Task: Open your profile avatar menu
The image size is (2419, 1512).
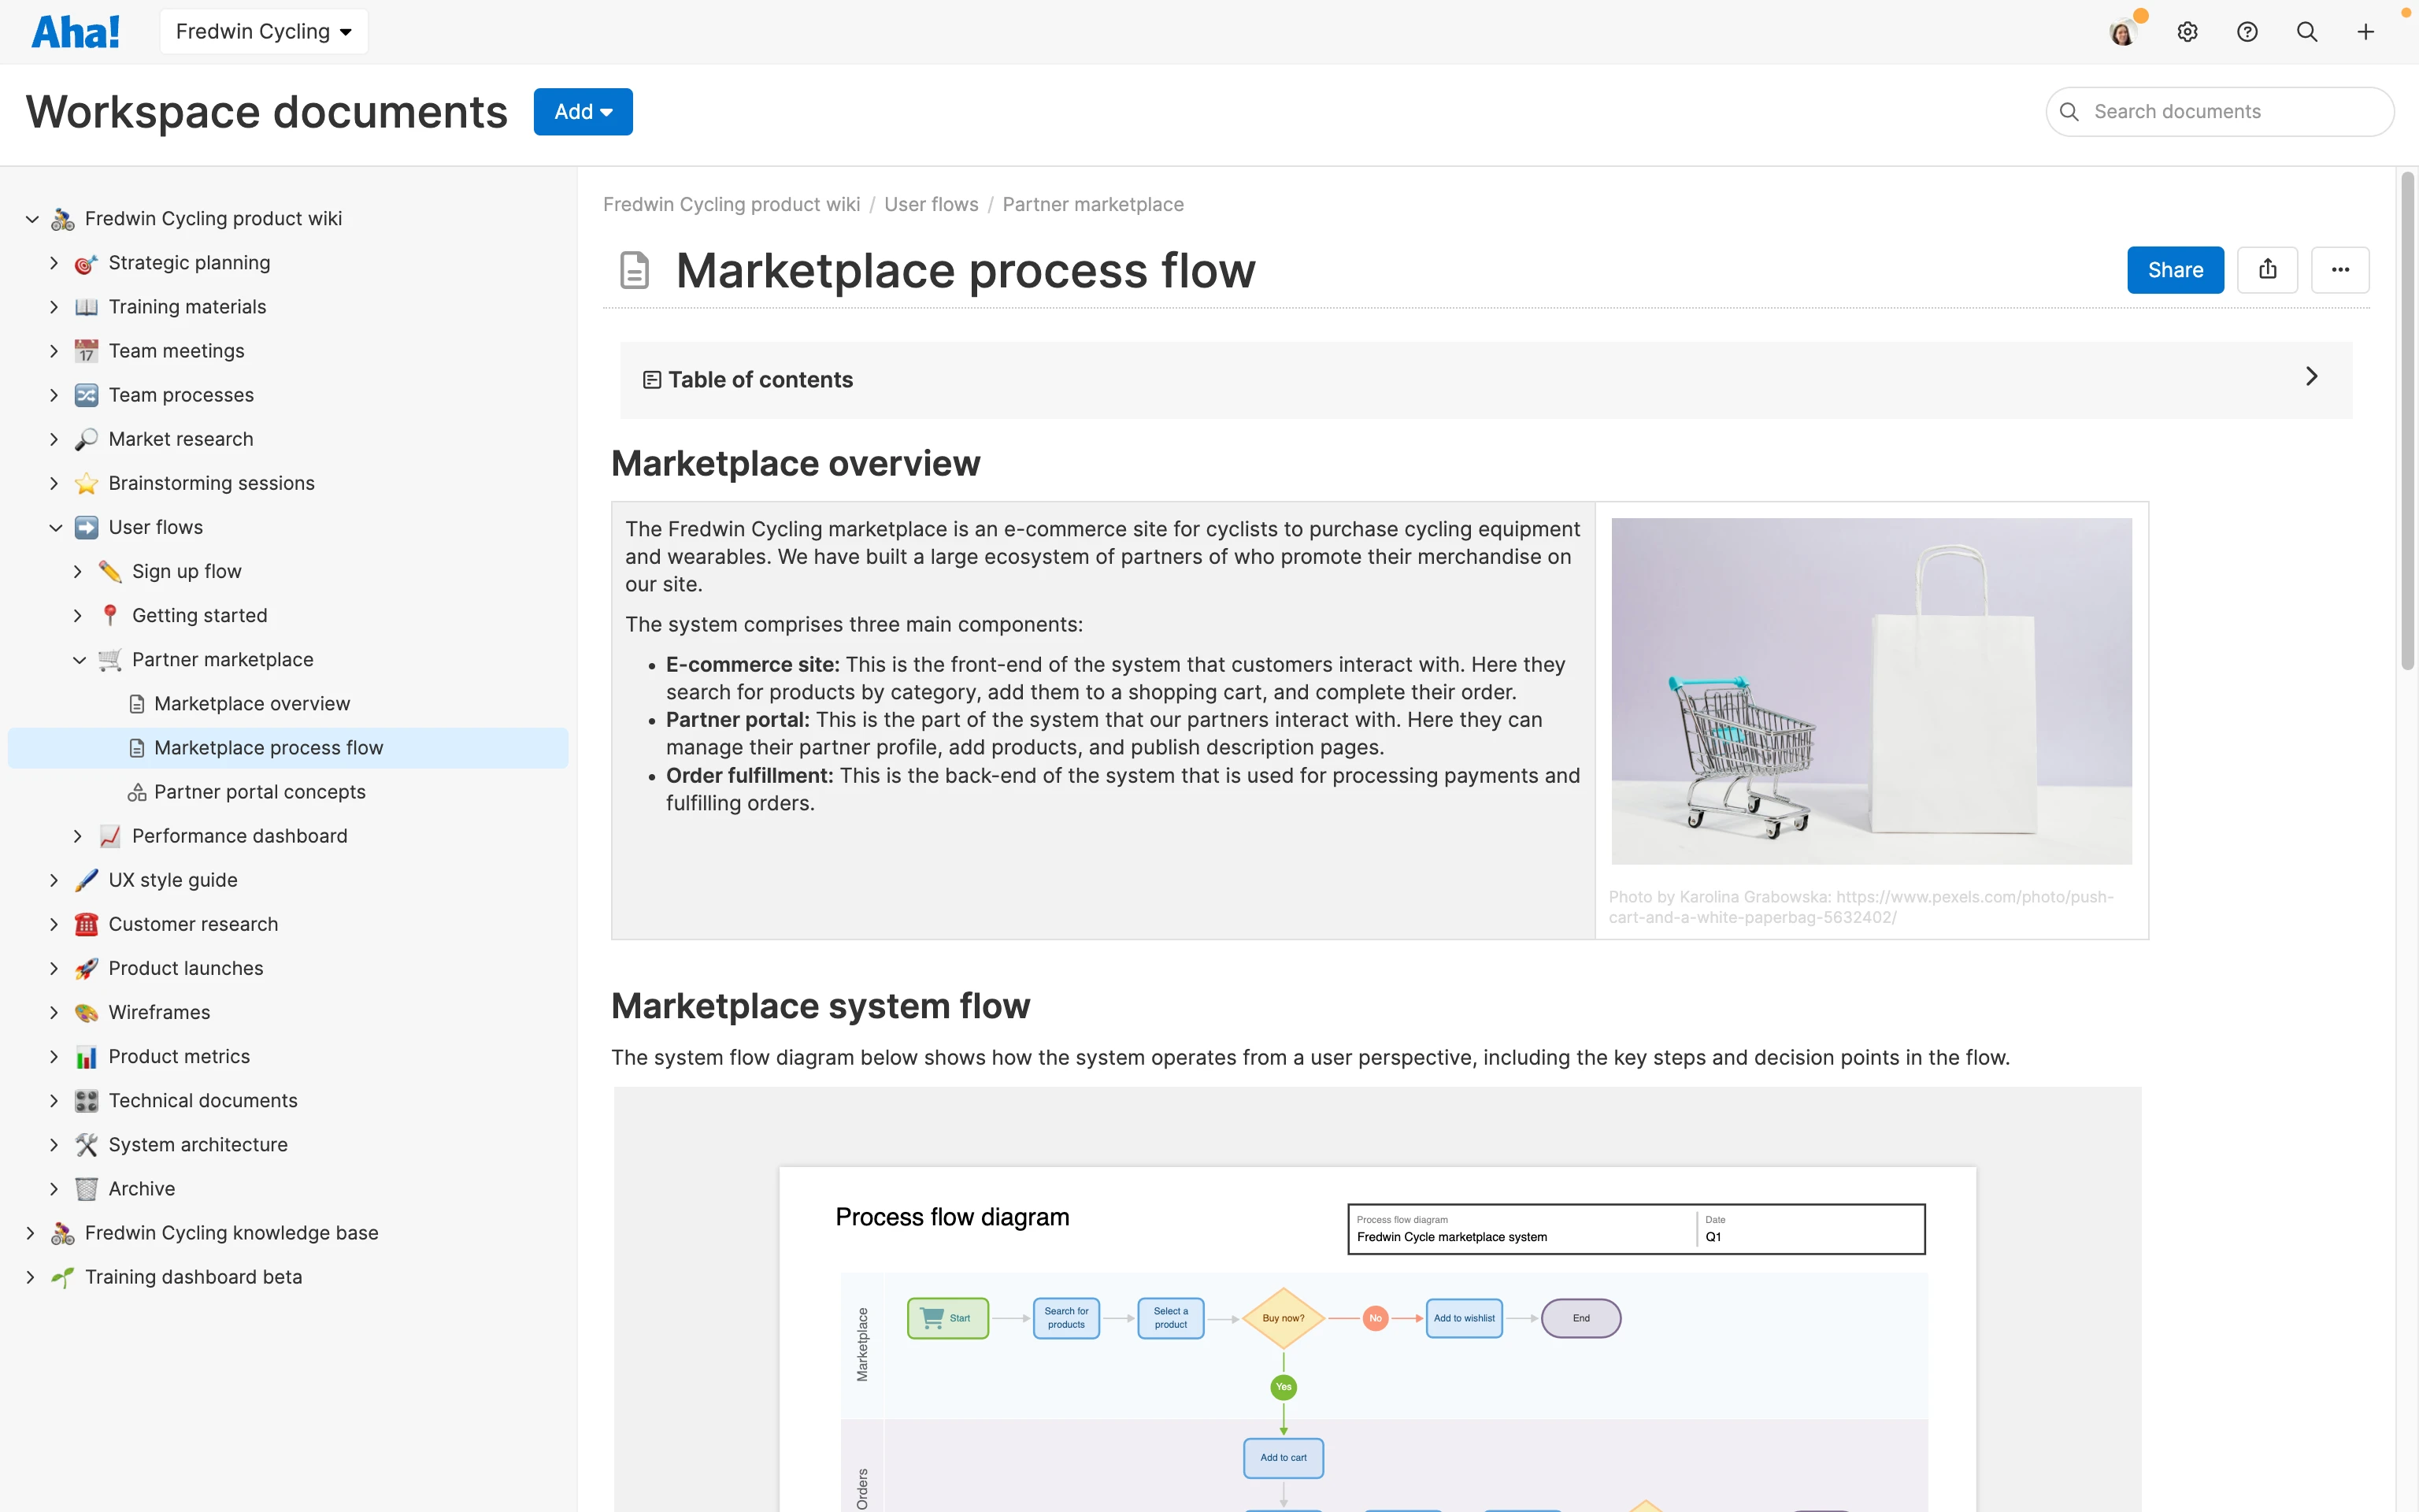Action: coord(2123,31)
